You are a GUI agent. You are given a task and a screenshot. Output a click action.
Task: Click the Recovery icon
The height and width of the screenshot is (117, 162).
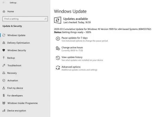pyautogui.click(x=4, y=73)
